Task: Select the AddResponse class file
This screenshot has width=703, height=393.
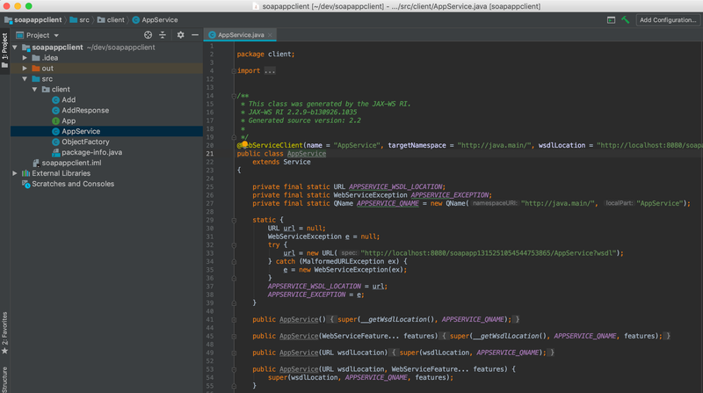Action: pyautogui.click(x=85, y=111)
